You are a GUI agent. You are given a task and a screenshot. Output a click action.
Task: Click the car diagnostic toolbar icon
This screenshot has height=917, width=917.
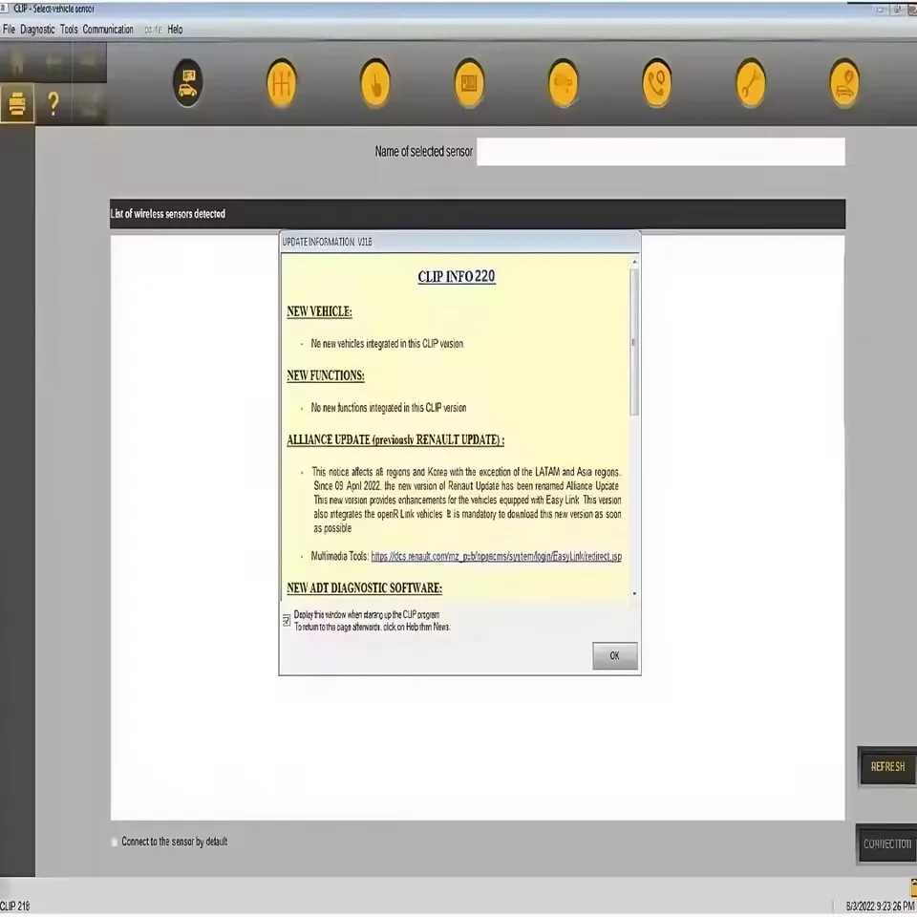click(x=187, y=82)
